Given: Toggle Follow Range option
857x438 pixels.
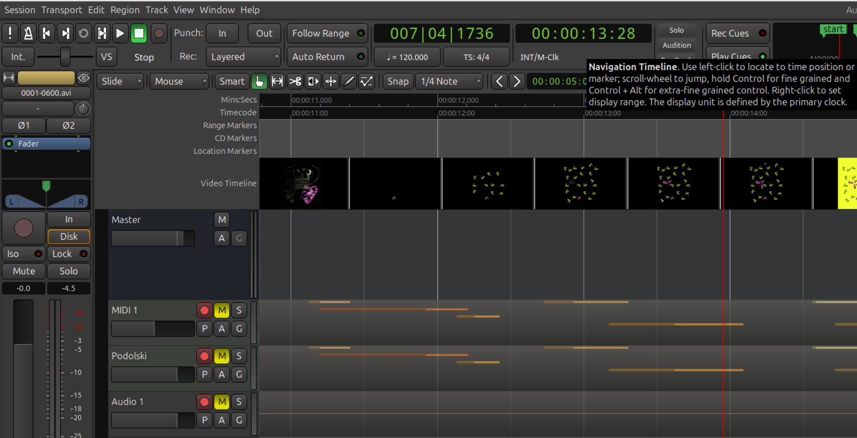Looking at the screenshot, I should click(327, 33).
